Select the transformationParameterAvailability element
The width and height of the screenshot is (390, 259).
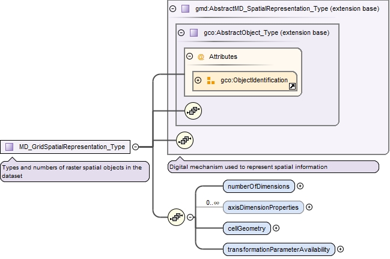(x=278, y=249)
